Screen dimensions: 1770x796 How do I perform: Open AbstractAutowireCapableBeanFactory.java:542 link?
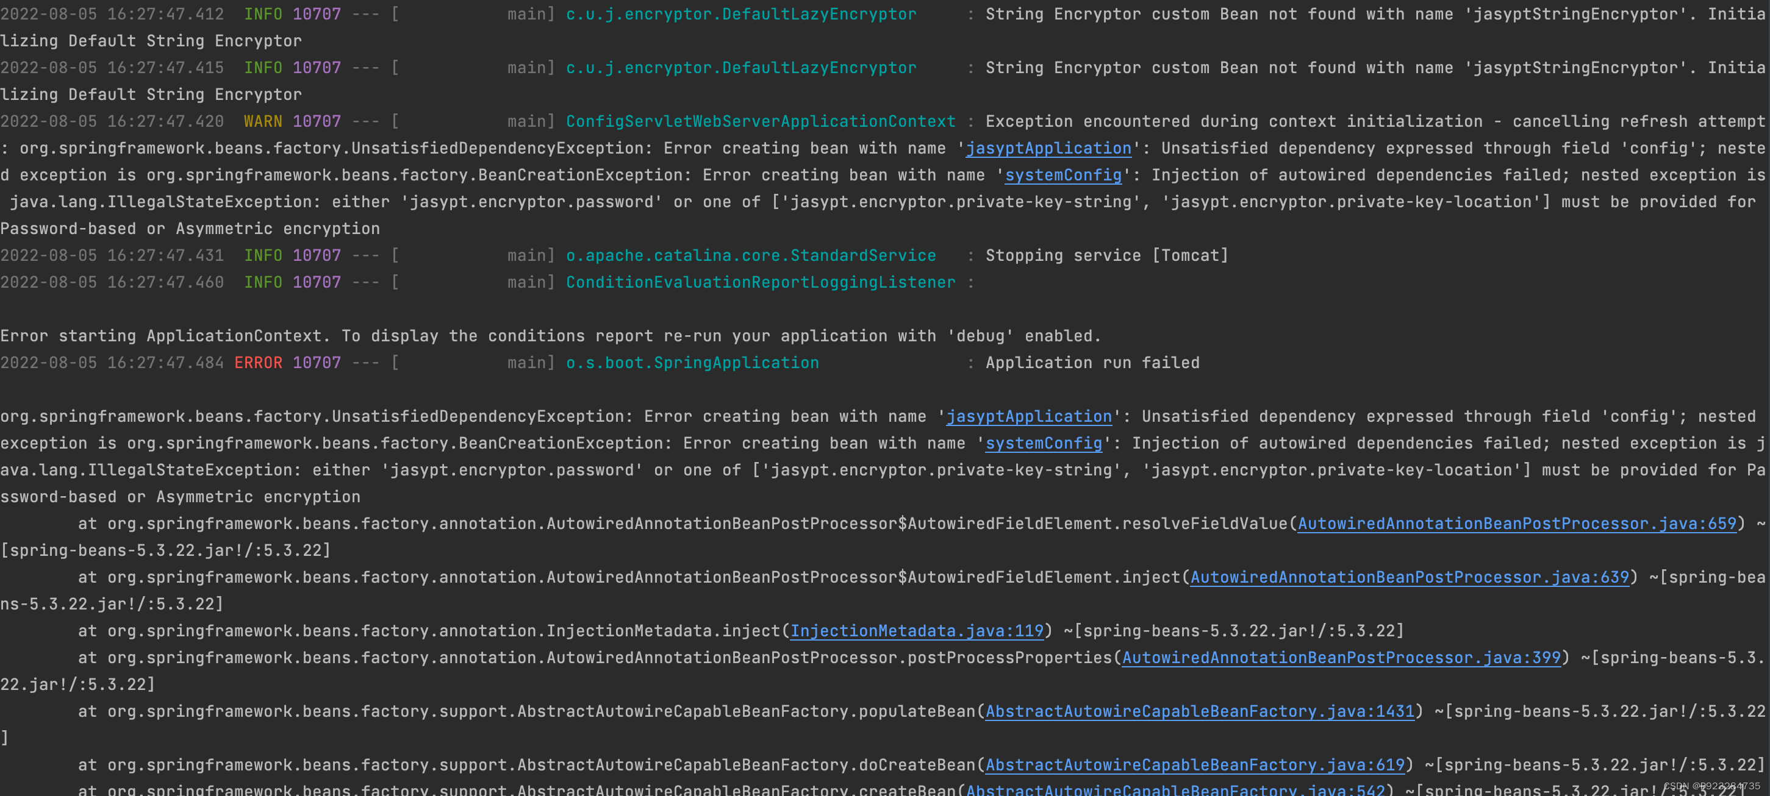(1177, 789)
